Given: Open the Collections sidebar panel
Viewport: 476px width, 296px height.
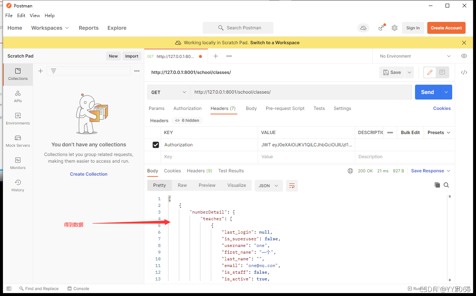Looking at the screenshot, I should 18,74.
